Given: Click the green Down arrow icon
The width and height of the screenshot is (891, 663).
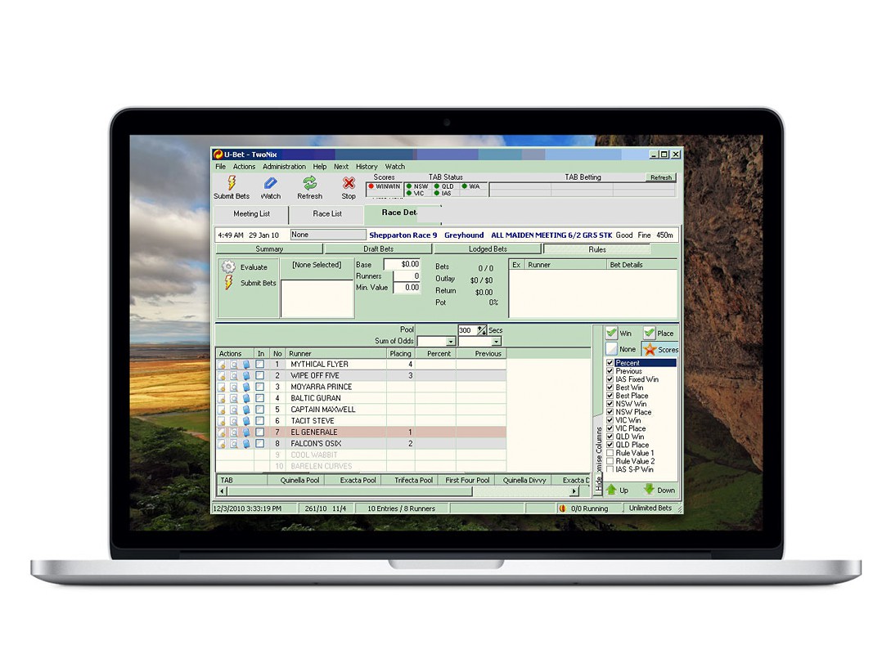Looking at the screenshot, I should pos(649,490).
